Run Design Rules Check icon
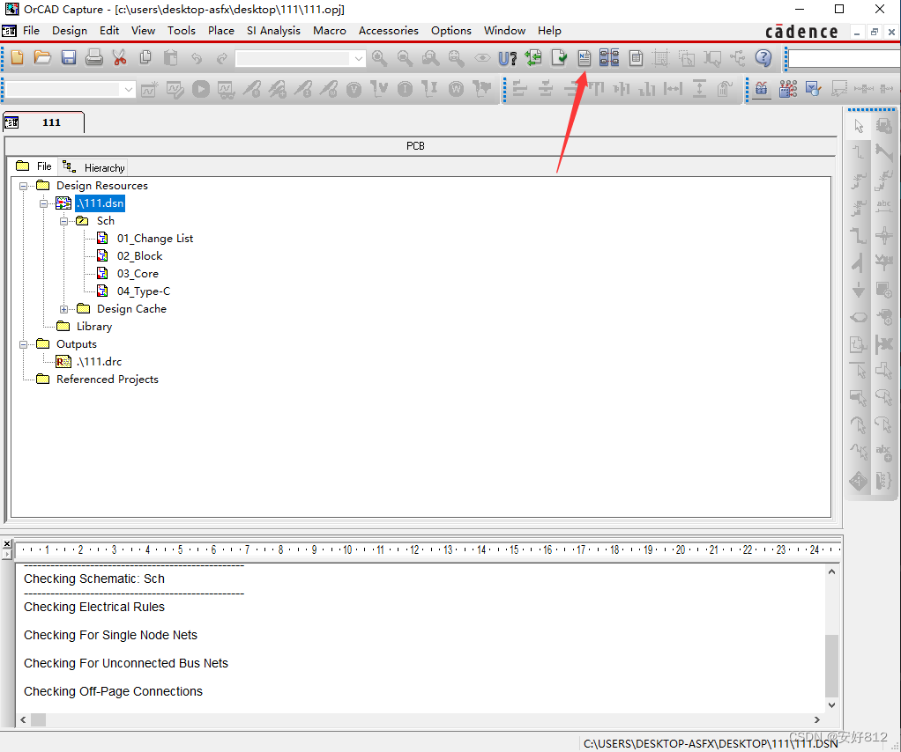Image resolution: width=901 pixels, height=752 pixels. tap(559, 57)
